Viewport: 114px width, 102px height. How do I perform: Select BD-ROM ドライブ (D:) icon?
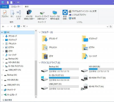(x=84, y=78)
